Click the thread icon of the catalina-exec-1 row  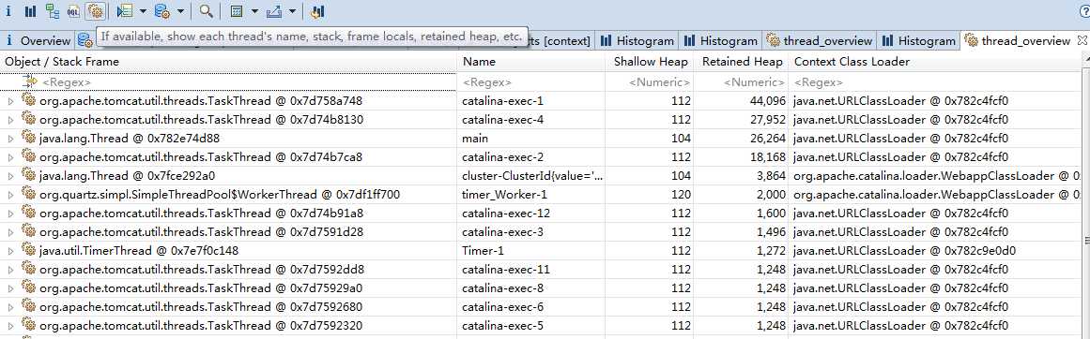(x=28, y=100)
